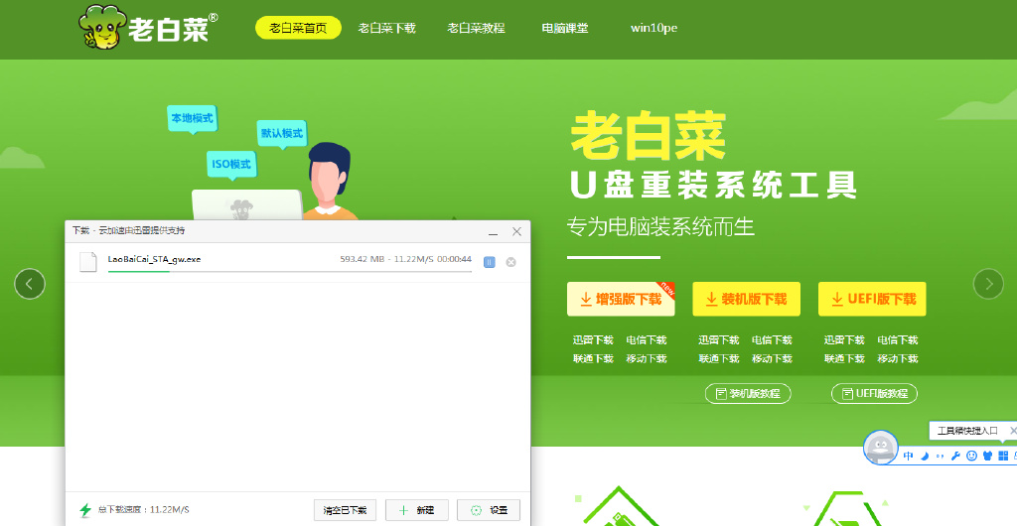Click the 增强版下载 button
Image resolution: width=1017 pixels, height=526 pixels.
pos(621,299)
